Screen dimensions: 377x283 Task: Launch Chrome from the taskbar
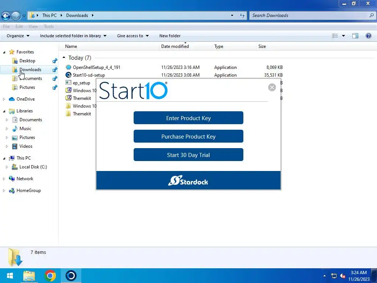pyautogui.click(x=50, y=276)
